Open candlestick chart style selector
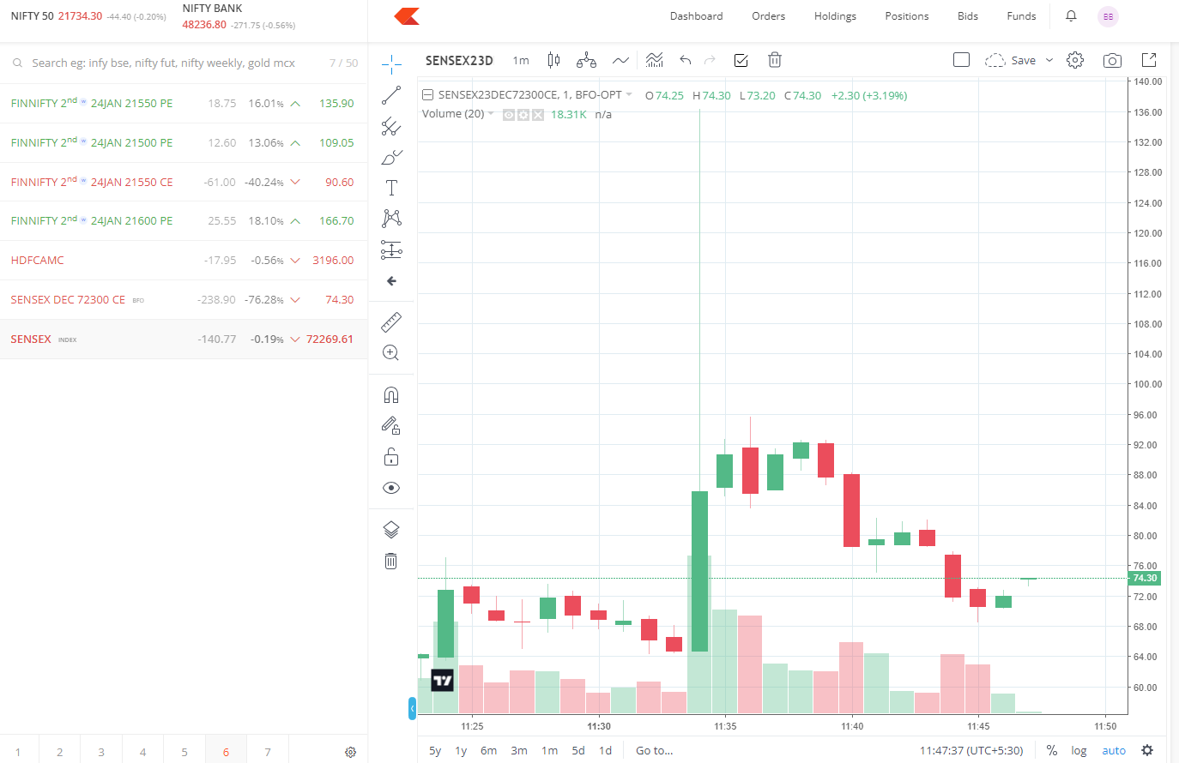This screenshot has width=1179, height=763. (x=554, y=60)
